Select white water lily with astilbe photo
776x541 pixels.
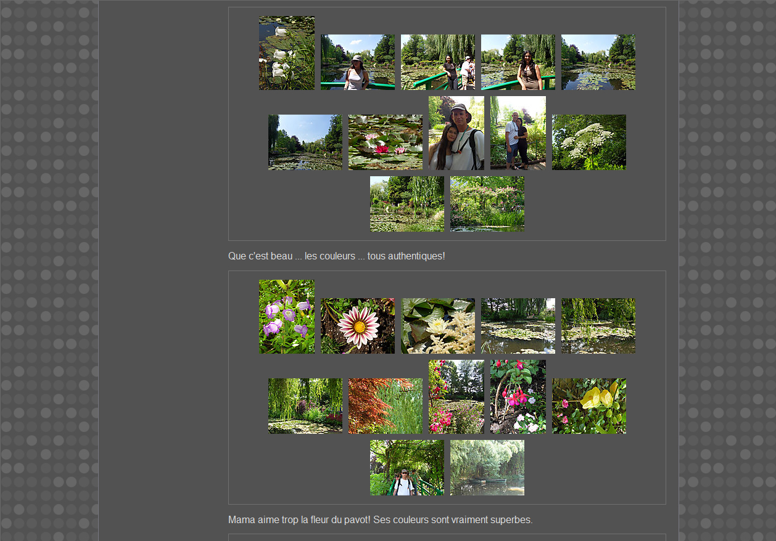coord(437,326)
